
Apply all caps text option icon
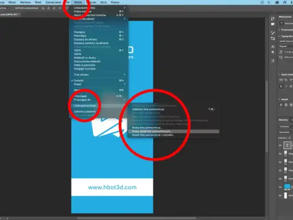tap(281, 80)
